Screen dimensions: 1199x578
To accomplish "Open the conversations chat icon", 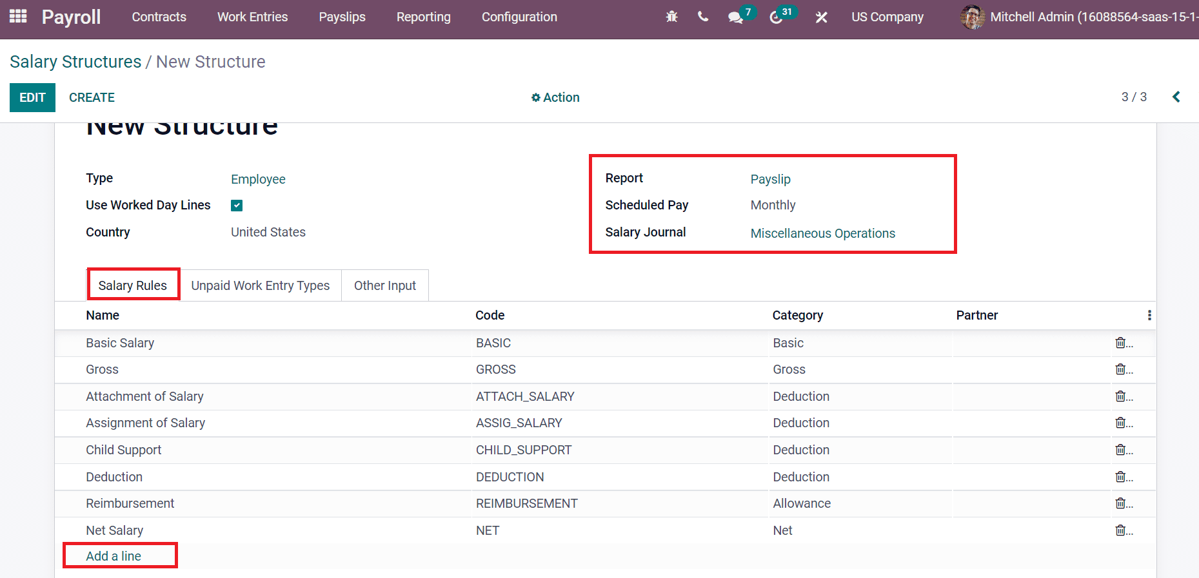I will [x=735, y=17].
